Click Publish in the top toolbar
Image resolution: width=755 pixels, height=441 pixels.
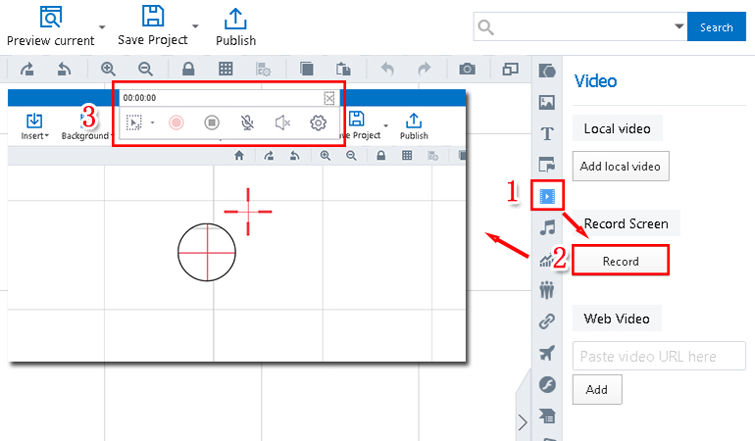point(235,26)
